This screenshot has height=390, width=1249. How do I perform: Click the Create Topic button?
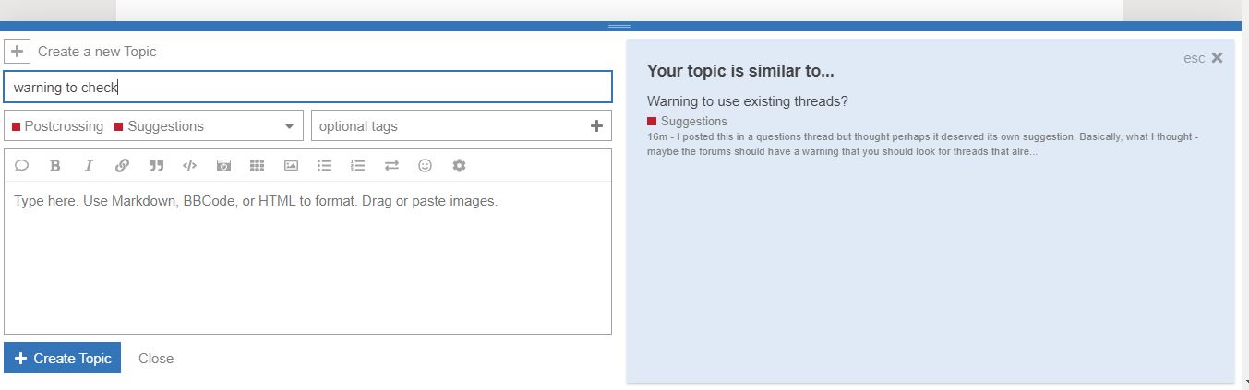point(63,359)
